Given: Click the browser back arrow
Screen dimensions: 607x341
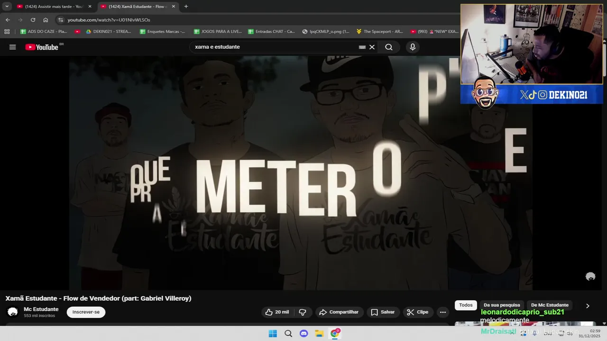Looking at the screenshot, I should tap(8, 20).
